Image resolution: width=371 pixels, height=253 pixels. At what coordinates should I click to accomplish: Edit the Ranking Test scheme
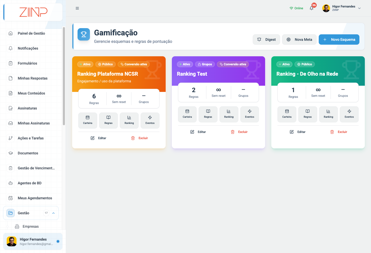coord(198,132)
